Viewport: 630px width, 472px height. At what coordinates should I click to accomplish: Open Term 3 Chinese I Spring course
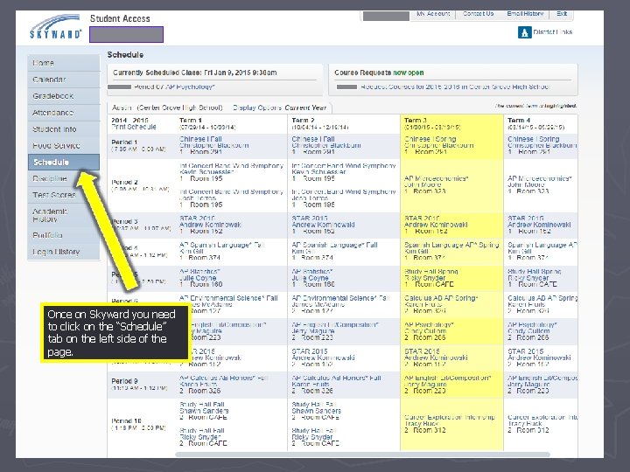[430, 139]
